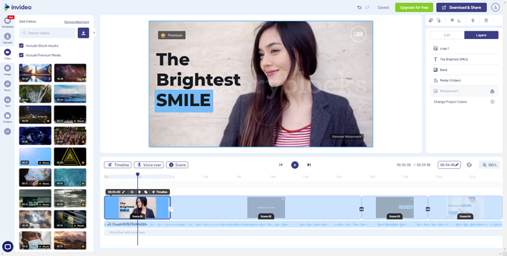Image resolution: width=507 pixels, height=256 pixels.
Task: Uncheck Include Premium Media checkbox
Action: click(22, 55)
